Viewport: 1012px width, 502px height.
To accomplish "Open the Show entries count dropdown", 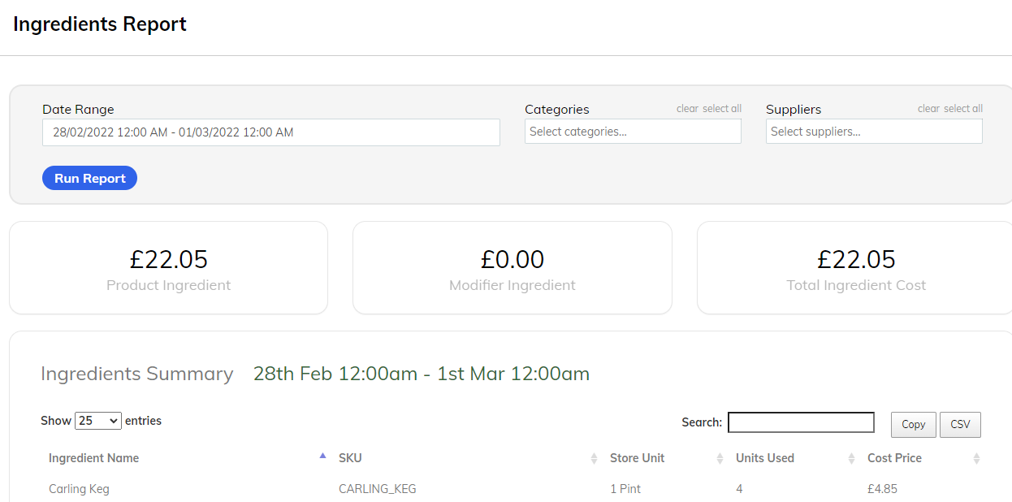I will pos(97,421).
